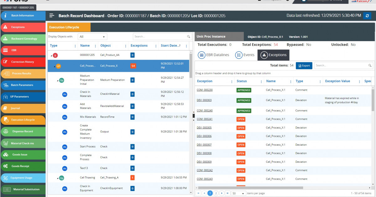Open the EBR sidebar section
The image size is (376, 197).
tap(19, 51)
